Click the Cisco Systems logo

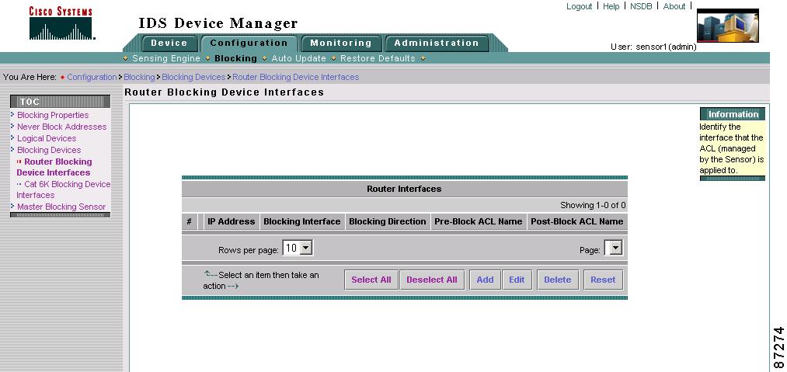tap(62, 23)
